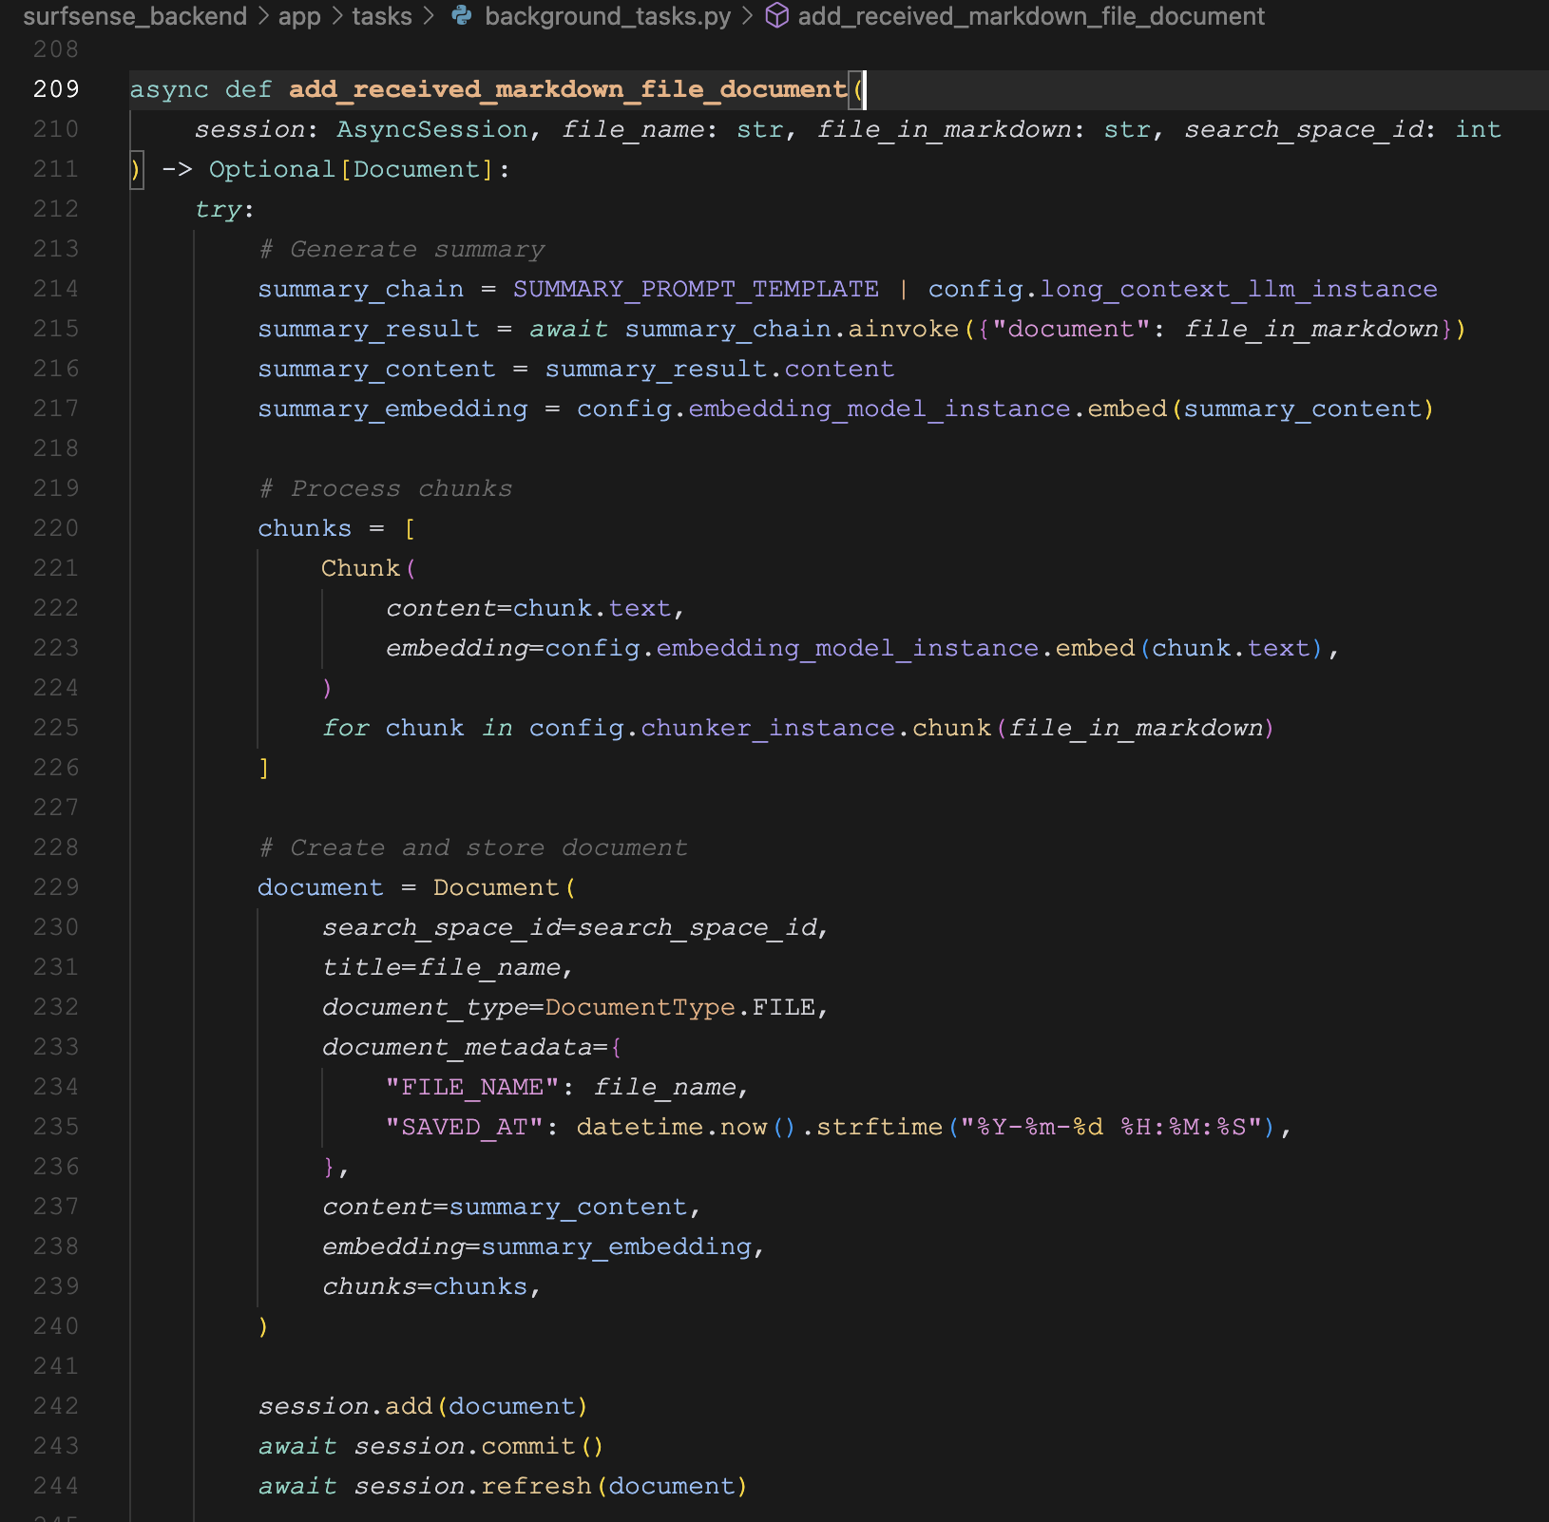1549x1522 pixels.
Task: Open add_received_markdown_file_document breadcrumb symbol
Action: point(1031,16)
